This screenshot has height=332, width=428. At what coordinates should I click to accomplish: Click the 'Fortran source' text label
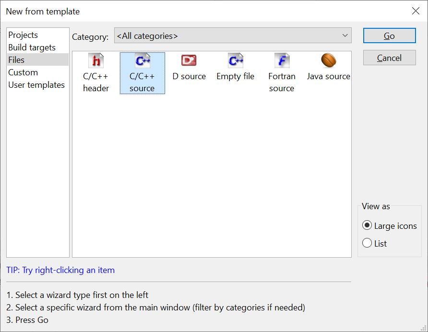(282, 82)
